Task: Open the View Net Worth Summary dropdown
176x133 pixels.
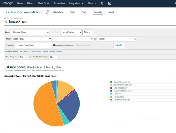Action: pyautogui.click(x=53, y=57)
